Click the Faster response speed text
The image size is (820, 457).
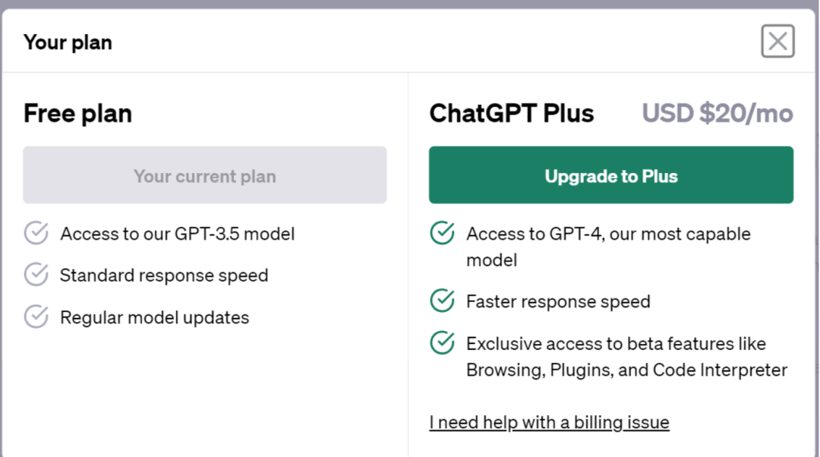[558, 301]
